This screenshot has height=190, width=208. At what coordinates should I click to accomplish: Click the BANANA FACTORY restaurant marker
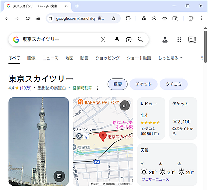(80, 102)
